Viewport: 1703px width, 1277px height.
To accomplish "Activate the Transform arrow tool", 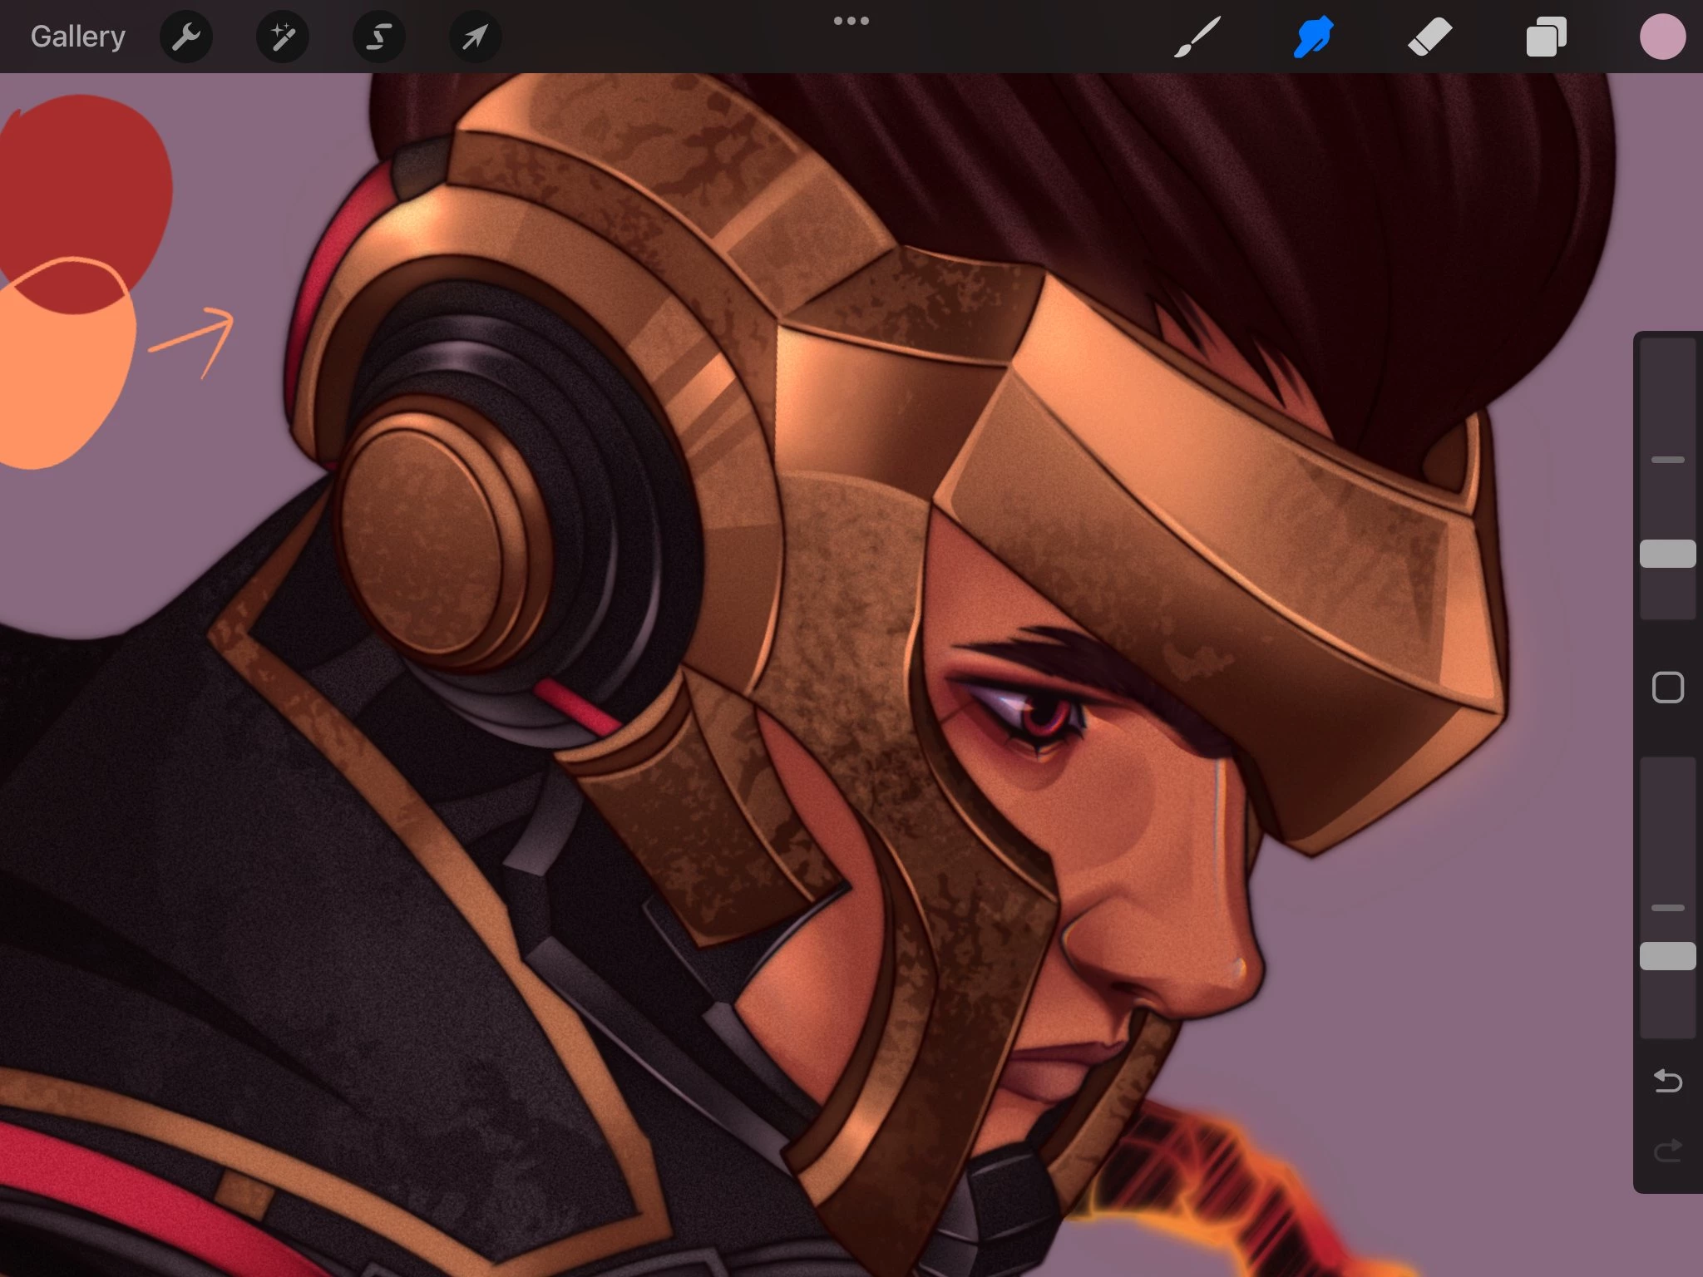I will pyautogui.click(x=475, y=37).
